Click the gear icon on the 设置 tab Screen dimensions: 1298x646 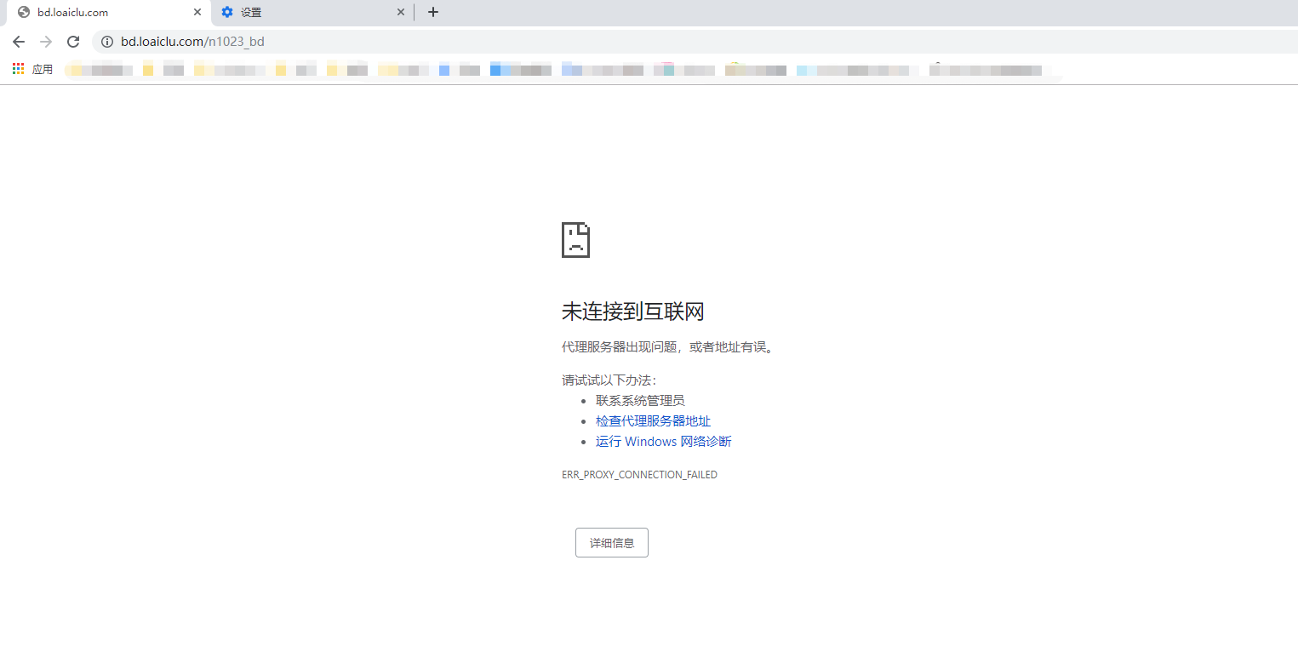coord(226,12)
